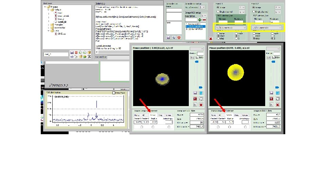Click the tools icon at database toolbar bottom right
The image size is (326, 183).
click(x=89, y=57)
